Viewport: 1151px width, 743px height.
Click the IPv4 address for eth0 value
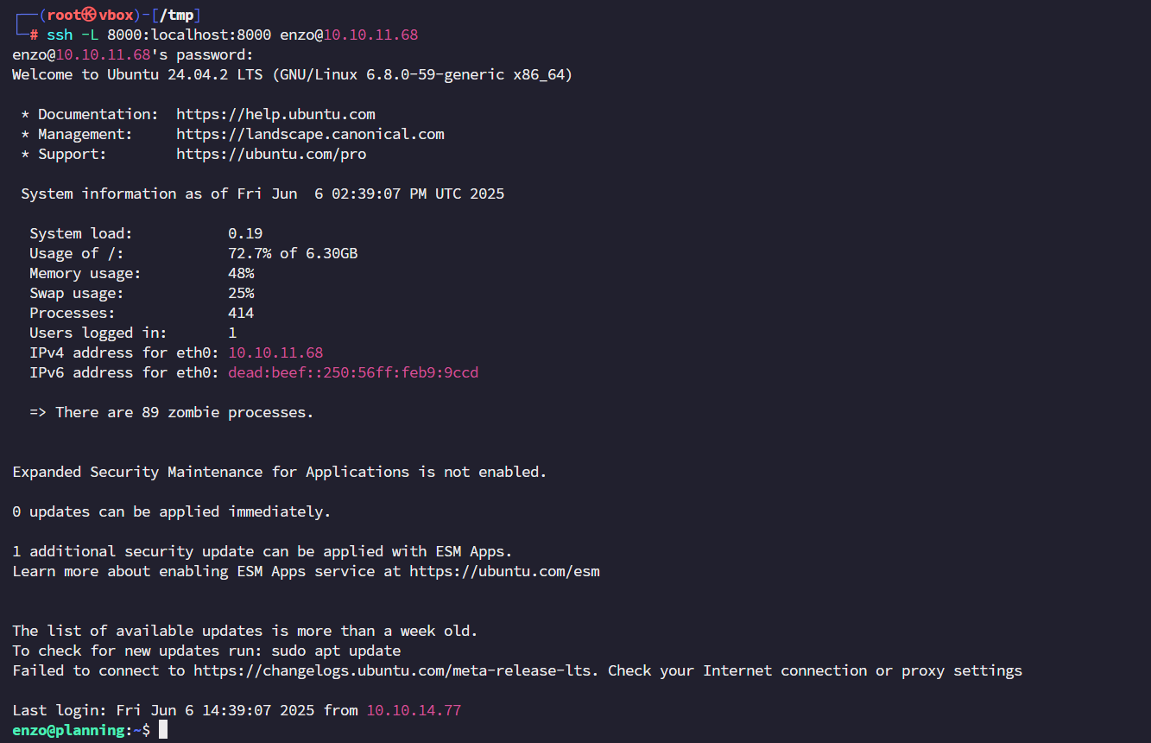point(275,352)
